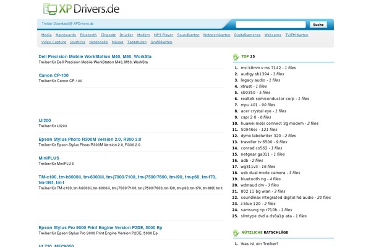The image size is (371, 247).
Task: Click 'Treiber Download @ XPDrivers.de' text
Action: pyautogui.click(x=67, y=23)
